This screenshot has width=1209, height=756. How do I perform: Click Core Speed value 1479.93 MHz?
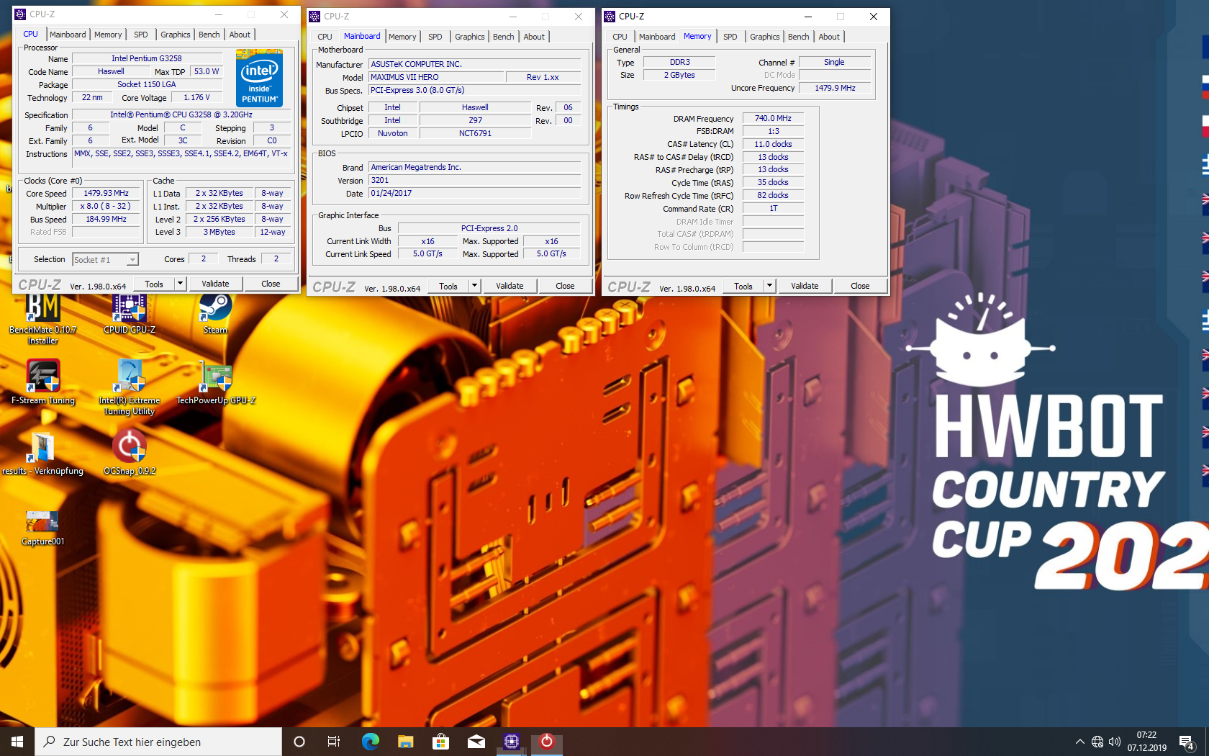pyautogui.click(x=106, y=193)
